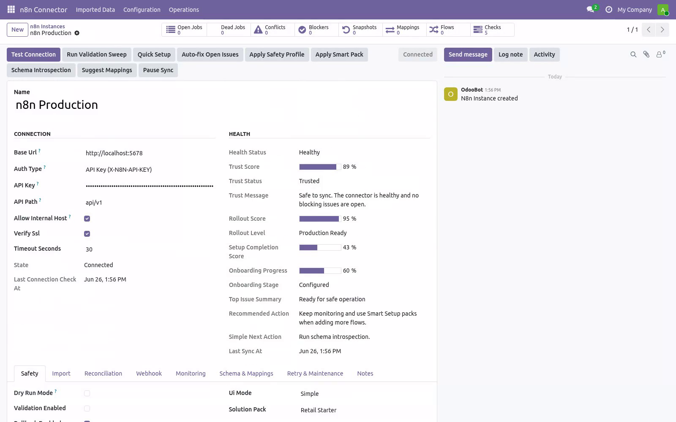Click Auto-fix Open Issues
The height and width of the screenshot is (422, 676).
tap(210, 54)
